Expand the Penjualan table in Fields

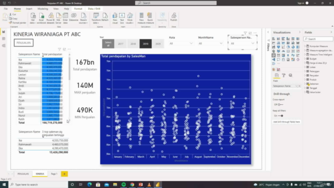click(x=305, y=75)
